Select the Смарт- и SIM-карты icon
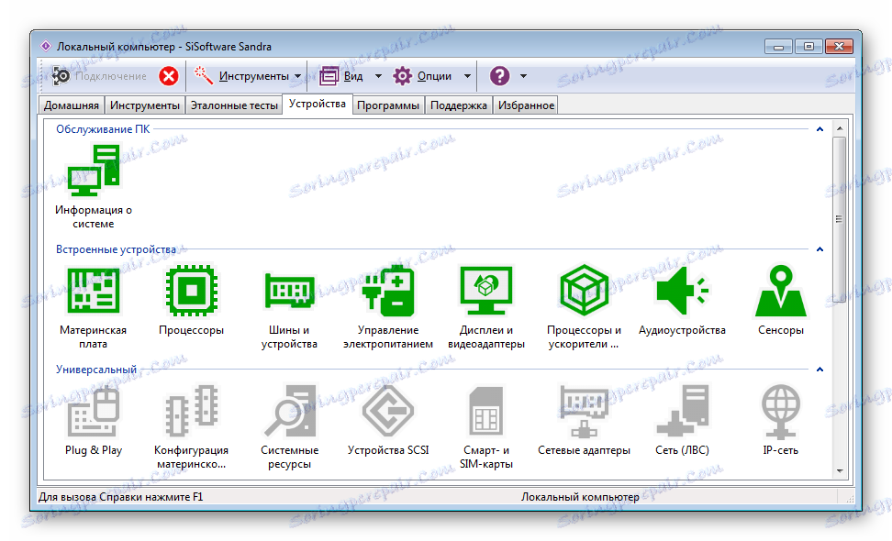Viewport: 892px width, 541px height. click(x=486, y=411)
